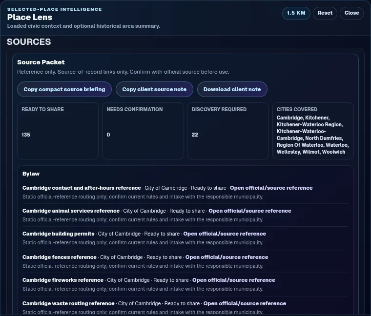Image resolution: width=371 pixels, height=316 pixels.
Task: Open official link for Cambridge animal services reference
Action: (250, 211)
